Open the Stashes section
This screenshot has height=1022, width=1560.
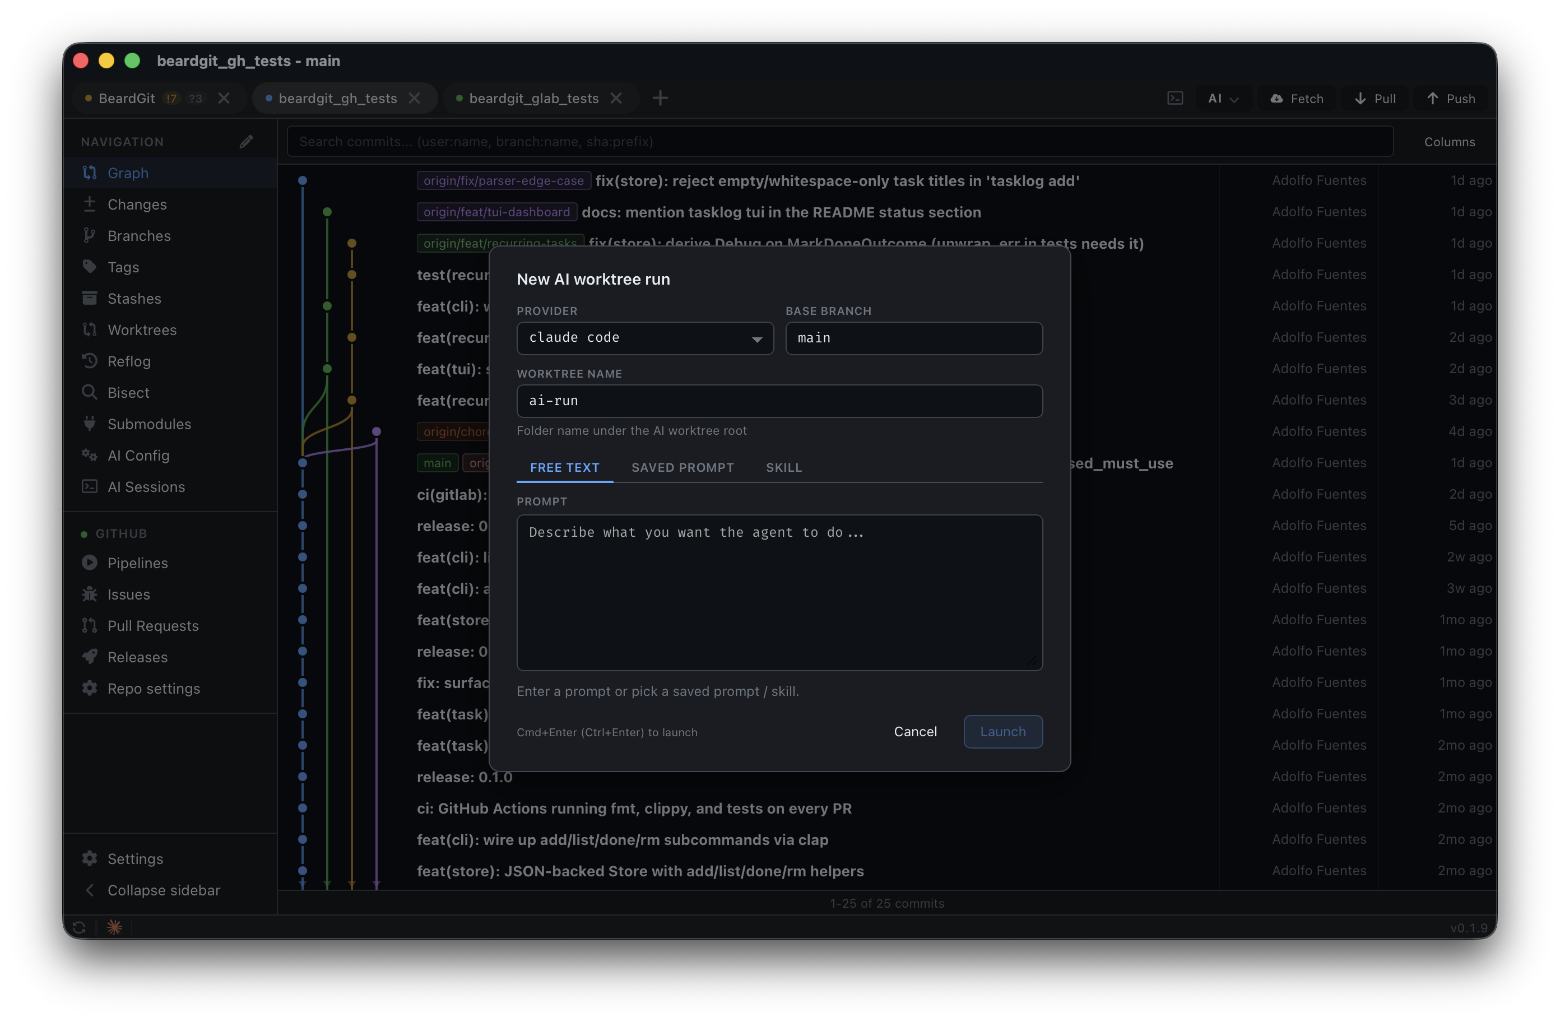coord(170,299)
